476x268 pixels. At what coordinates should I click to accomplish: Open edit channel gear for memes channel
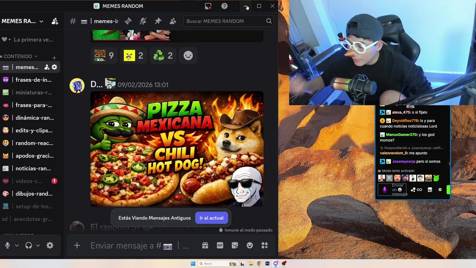pos(54,67)
